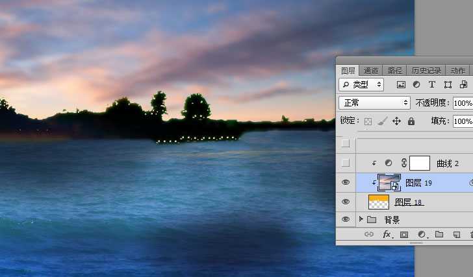
Task: Select the 图层 18 thumbnail
Action: 379,202
